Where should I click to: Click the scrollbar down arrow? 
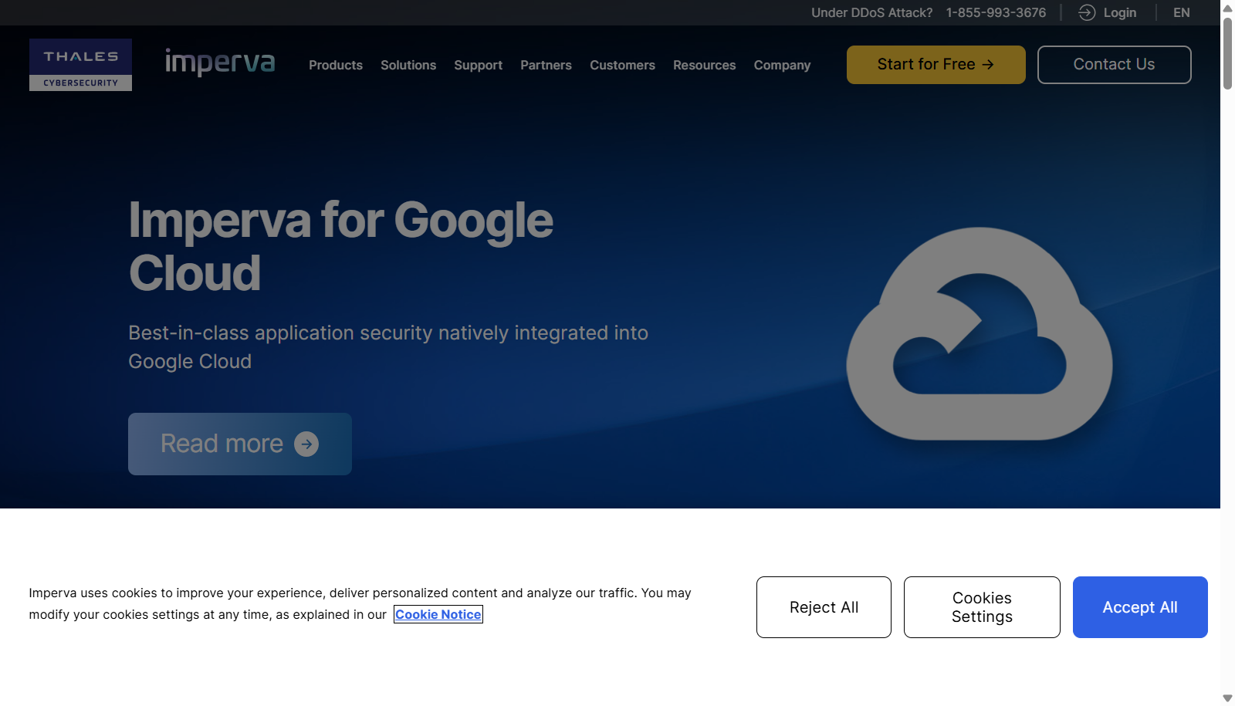coord(1227,698)
